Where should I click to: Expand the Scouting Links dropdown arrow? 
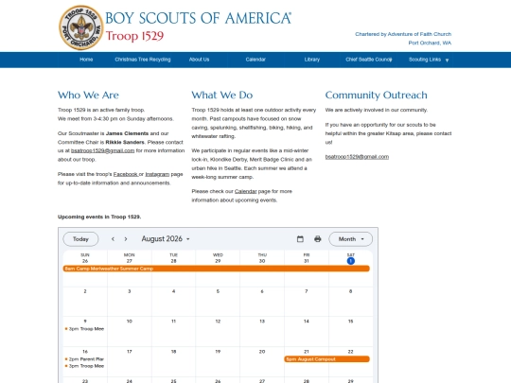(x=447, y=61)
